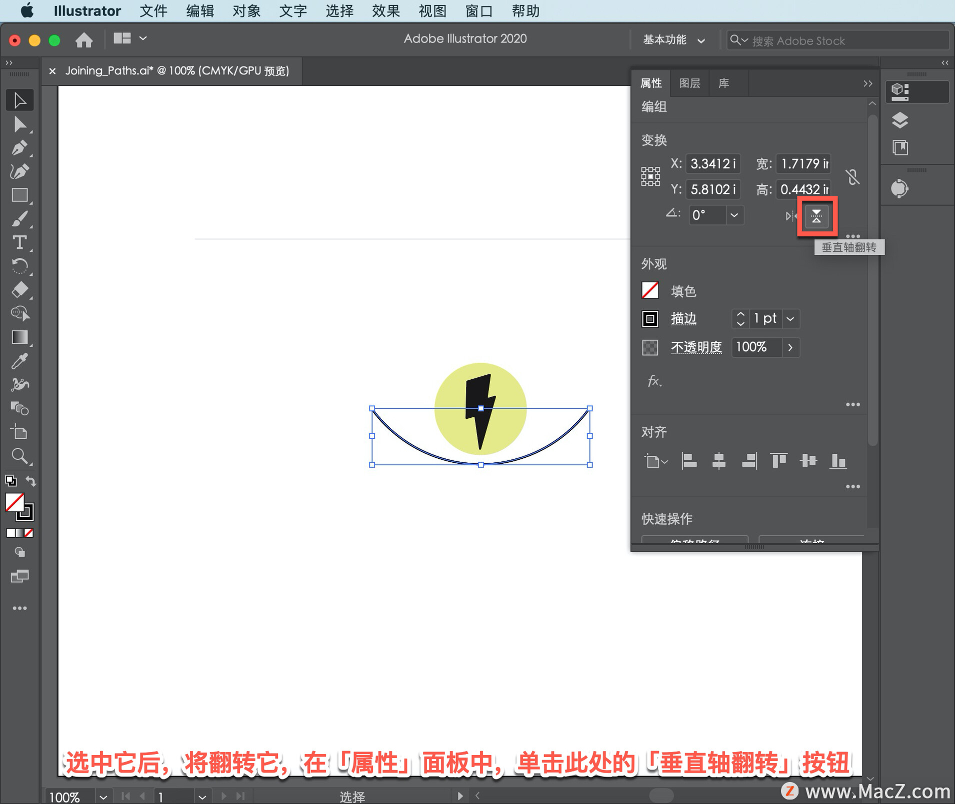The height and width of the screenshot is (804, 960).
Task: Open the workspace switcher 基本功能
Action: pyautogui.click(x=673, y=40)
